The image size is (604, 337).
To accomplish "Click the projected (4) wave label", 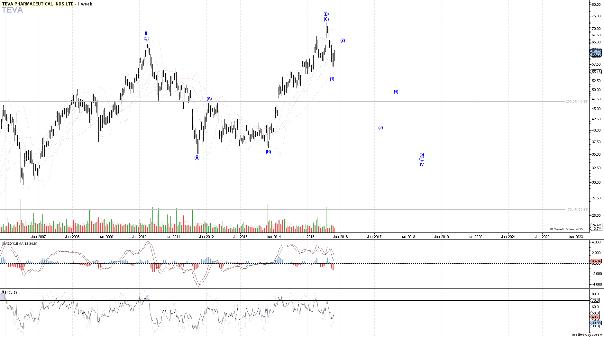I will pyautogui.click(x=396, y=92).
